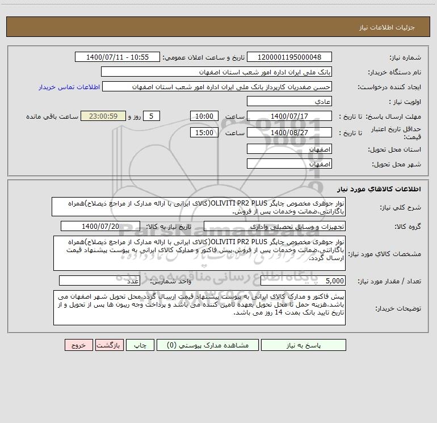The image size is (437, 423).
Task: Open اطلاعات تماس خریدار link
Action: pos(69,87)
